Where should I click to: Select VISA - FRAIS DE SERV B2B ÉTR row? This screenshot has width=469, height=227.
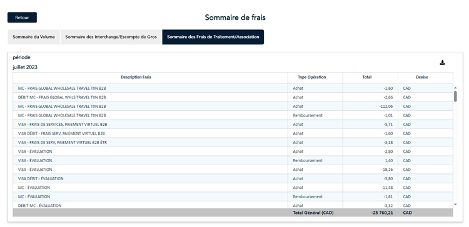(x=233, y=142)
